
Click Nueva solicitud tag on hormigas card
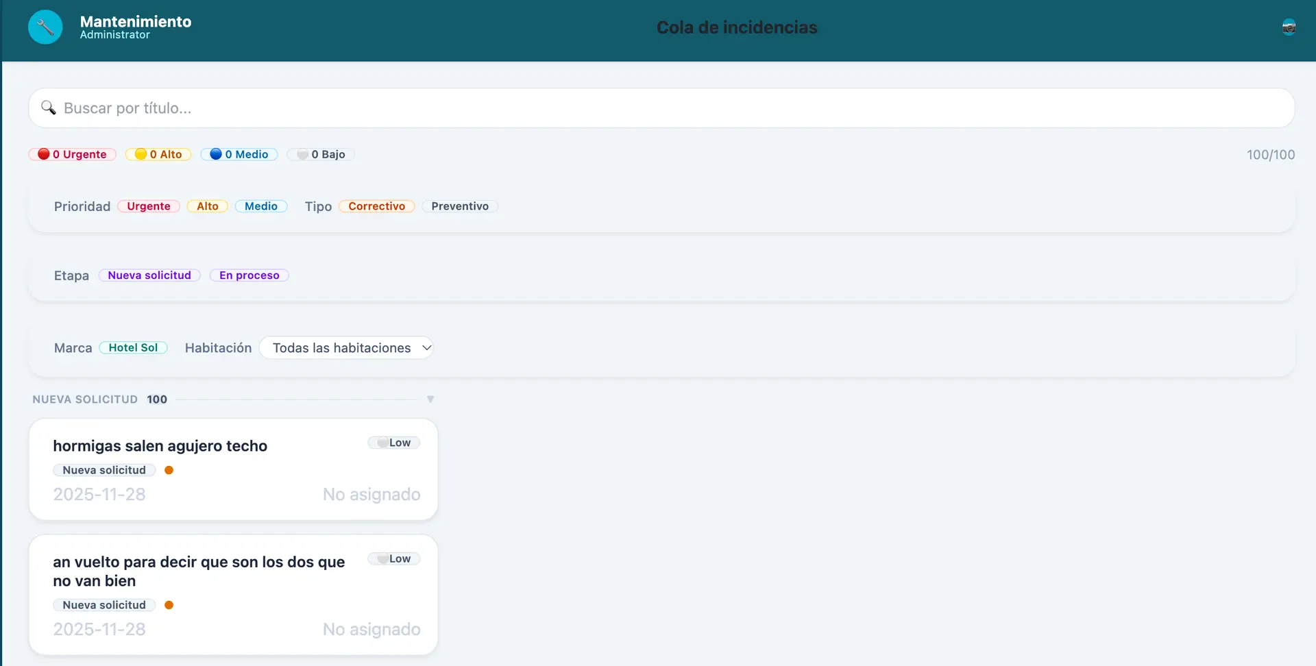point(104,470)
